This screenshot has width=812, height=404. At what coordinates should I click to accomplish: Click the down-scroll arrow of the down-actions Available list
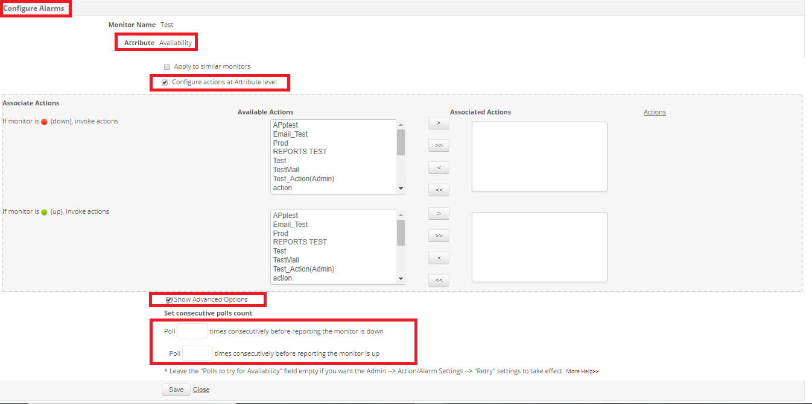click(x=401, y=188)
